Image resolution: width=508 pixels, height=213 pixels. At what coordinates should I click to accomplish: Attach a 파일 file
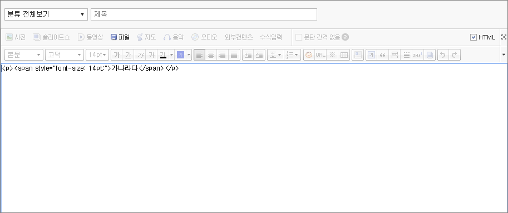pos(120,37)
